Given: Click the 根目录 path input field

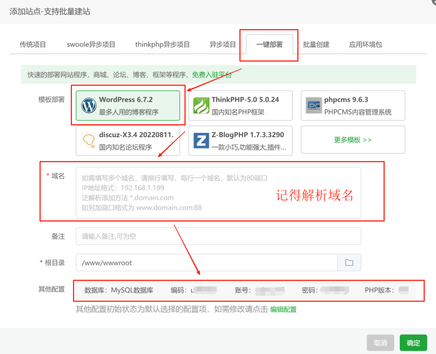Looking at the screenshot, I should click(207, 262).
